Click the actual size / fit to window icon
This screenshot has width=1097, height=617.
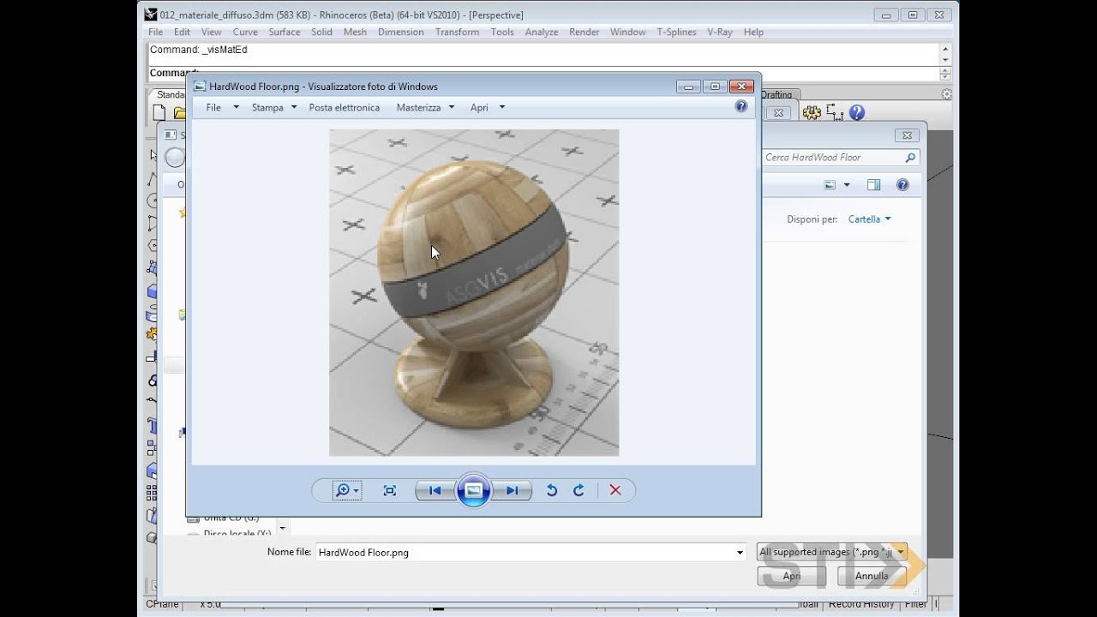(390, 490)
